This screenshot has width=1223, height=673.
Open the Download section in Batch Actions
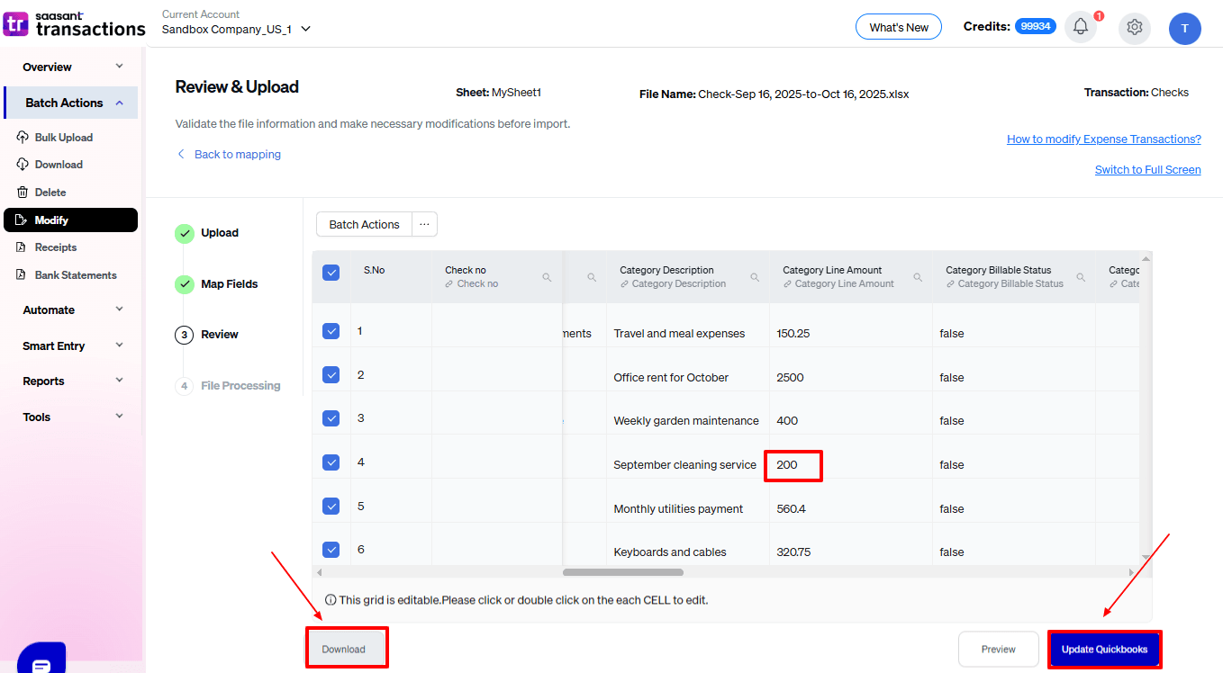tap(57, 164)
